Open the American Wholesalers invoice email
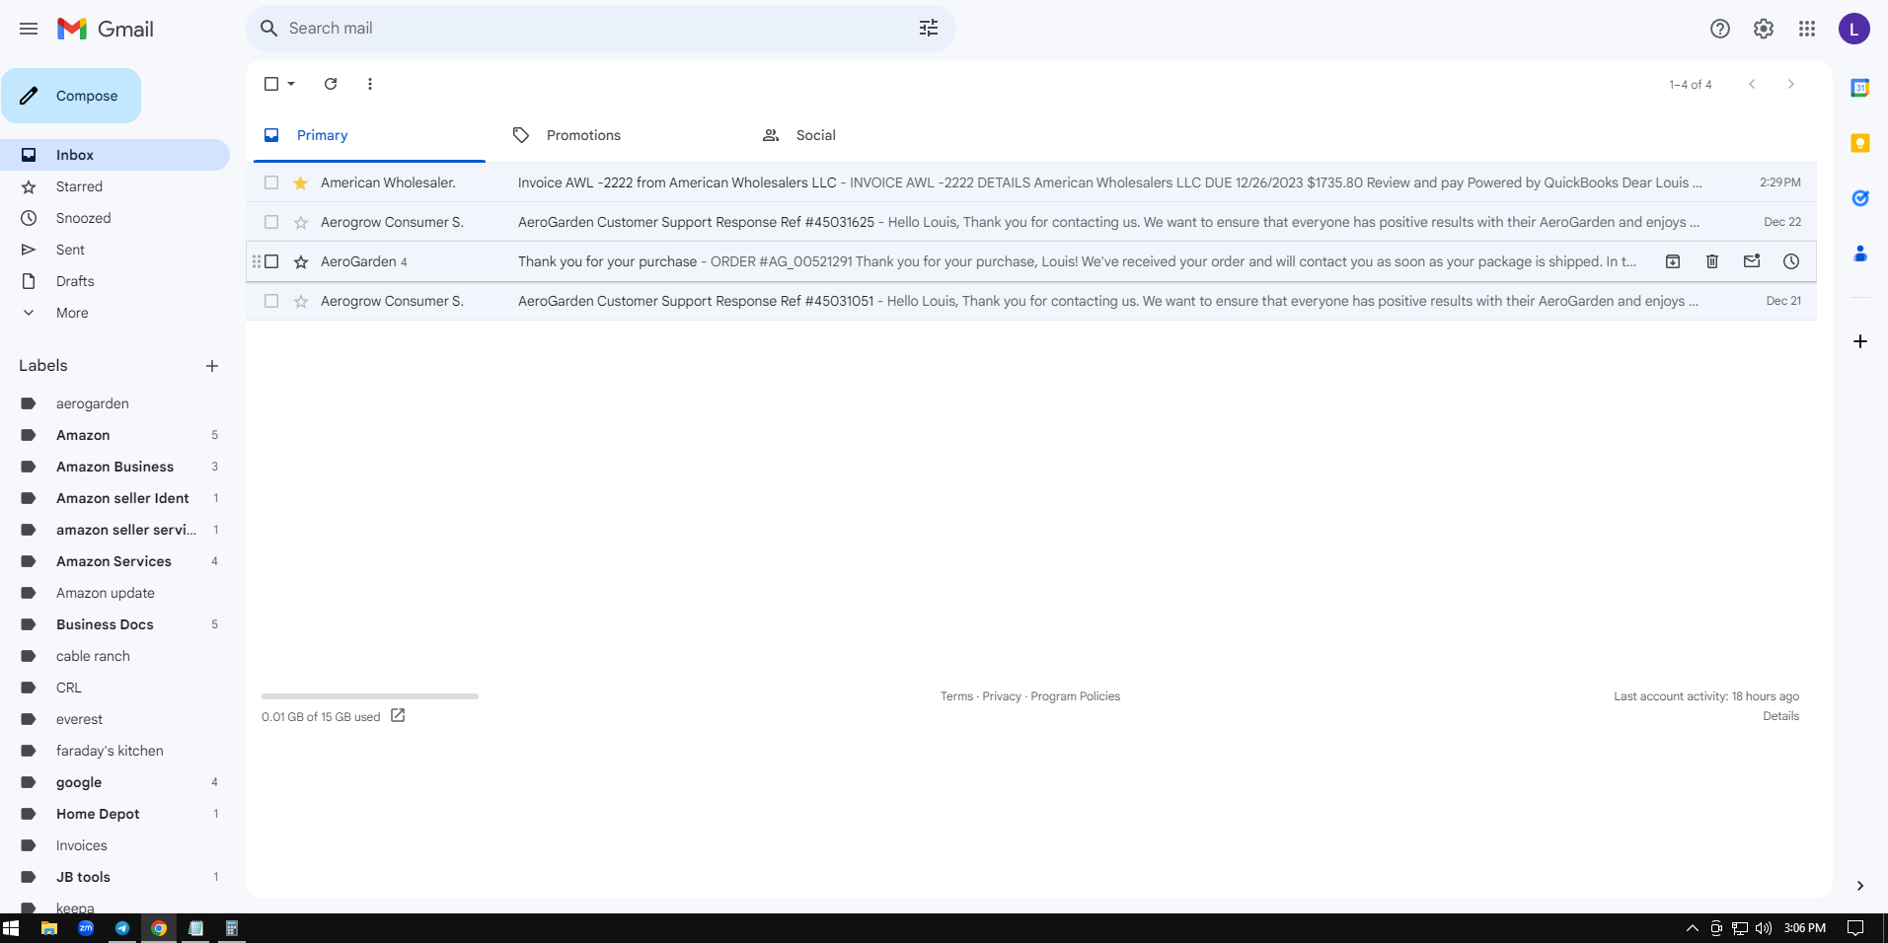The height and width of the screenshot is (943, 1888). click(x=1031, y=182)
